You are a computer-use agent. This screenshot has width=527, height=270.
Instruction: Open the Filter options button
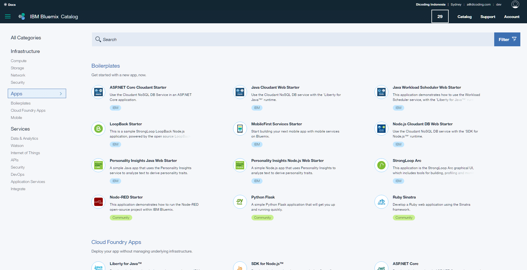507,39
